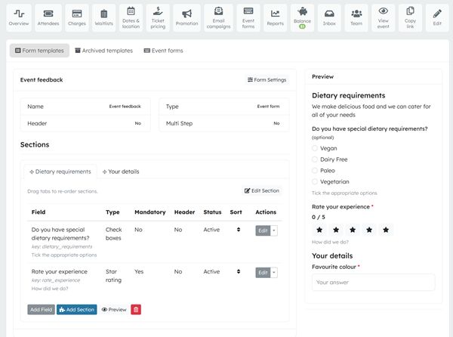Expand Edit dropdown for dietary requirements field
This screenshot has width=453, height=337.
tap(274, 230)
